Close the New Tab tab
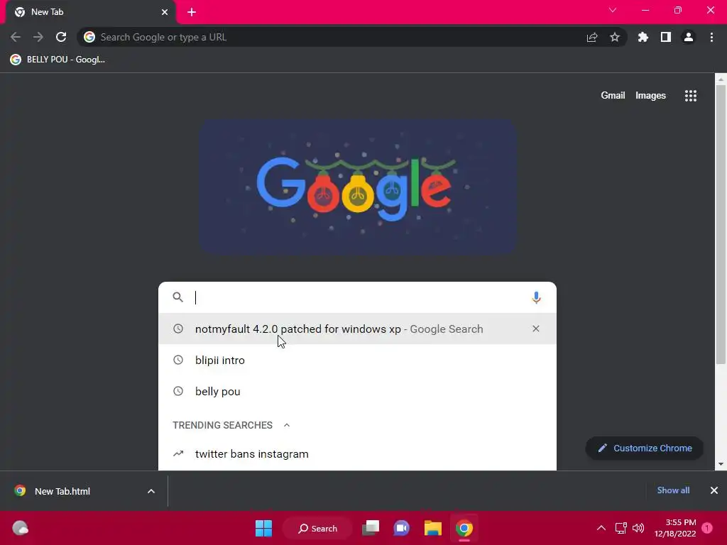Viewport: 727px width, 545px height. coord(165,12)
